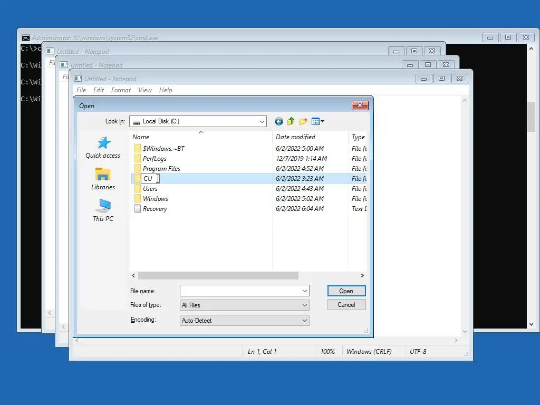Select Libraries in places bar
The width and height of the screenshot is (540, 405).
pyautogui.click(x=103, y=179)
